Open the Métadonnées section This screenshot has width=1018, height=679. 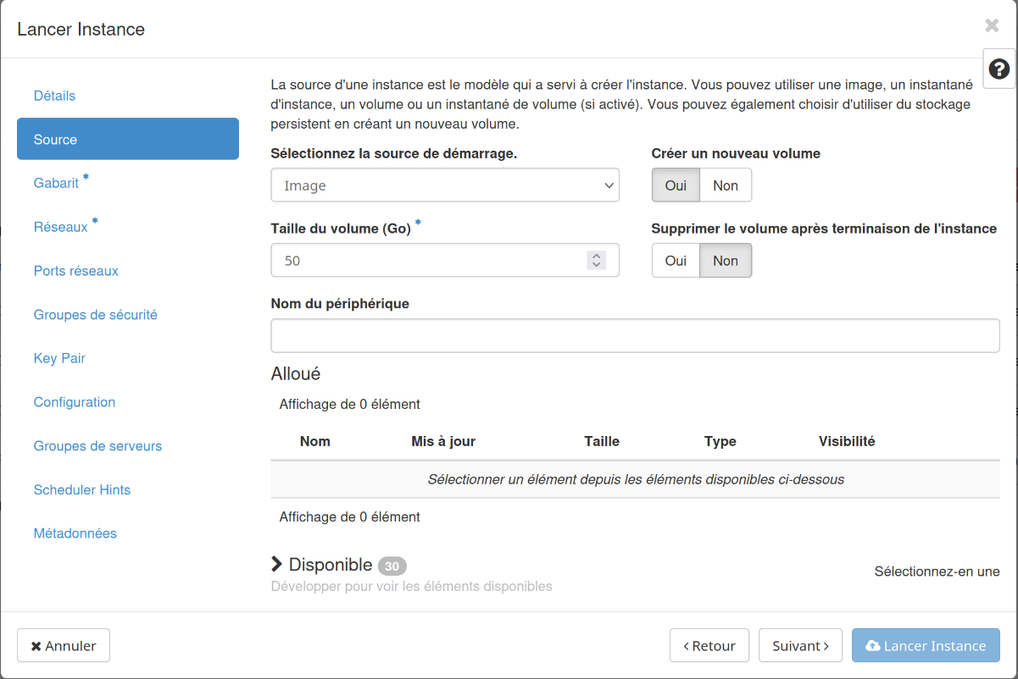pos(75,533)
